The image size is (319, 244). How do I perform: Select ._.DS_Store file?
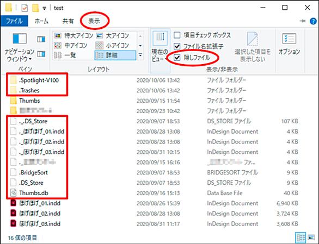pyautogui.click(x=33, y=122)
